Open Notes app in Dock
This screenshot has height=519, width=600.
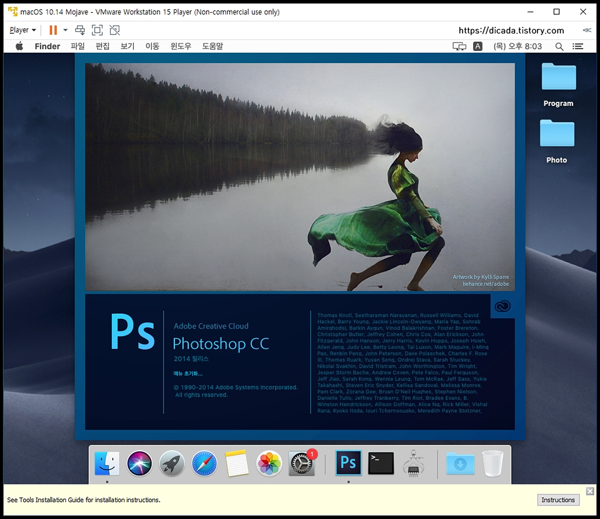(x=236, y=463)
